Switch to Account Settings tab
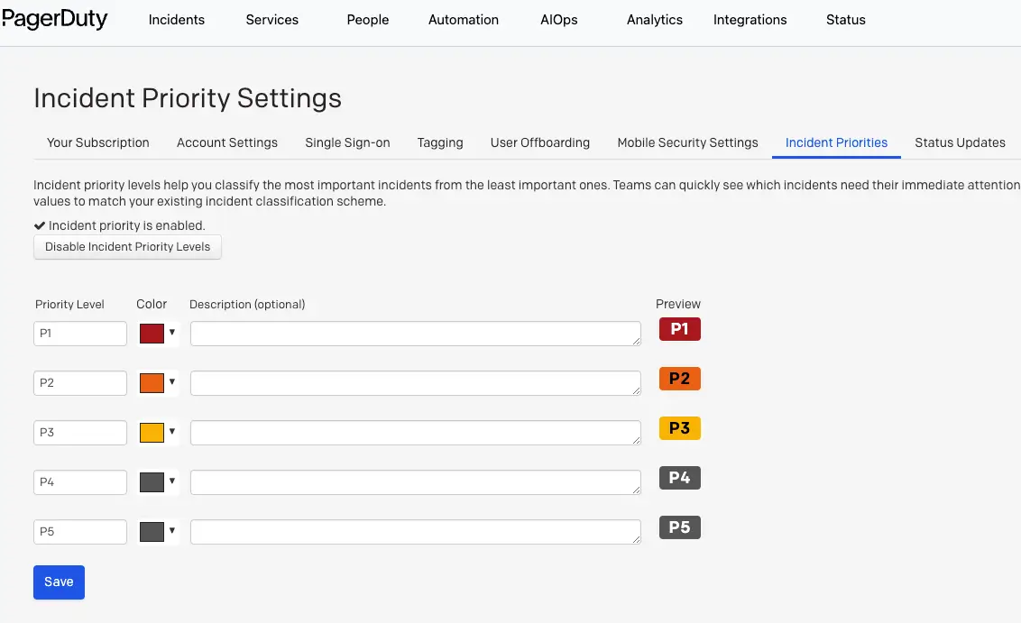The width and height of the screenshot is (1021, 623). coord(227,142)
